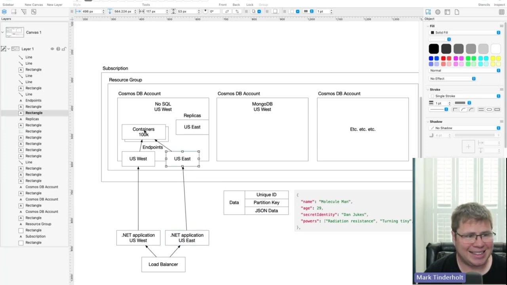This screenshot has width=507, height=285.
Task: Click the flip horizontal button
Action: click(x=227, y=11)
